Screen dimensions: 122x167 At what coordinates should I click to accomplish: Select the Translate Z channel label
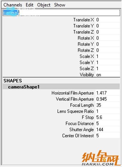pos(84,32)
